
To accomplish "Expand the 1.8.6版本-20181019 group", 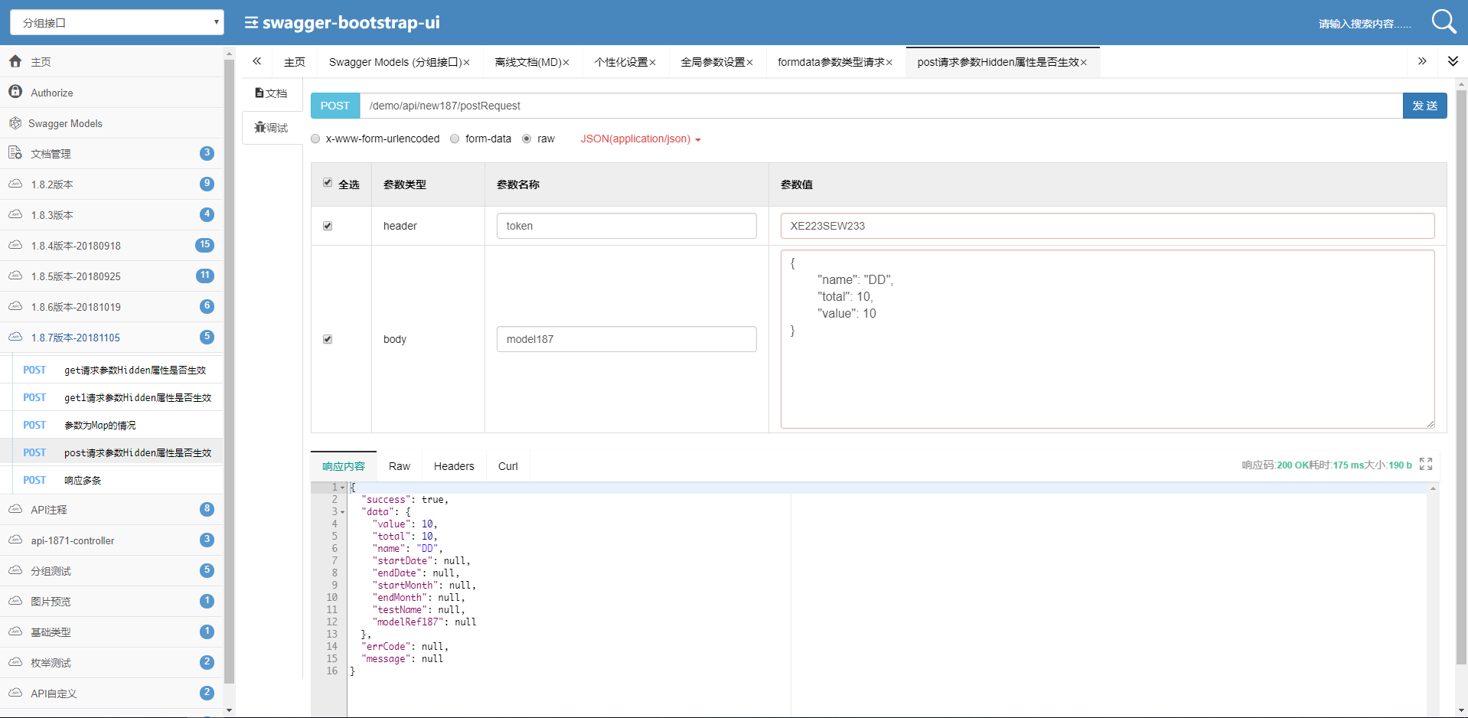I will click(x=112, y=307).
